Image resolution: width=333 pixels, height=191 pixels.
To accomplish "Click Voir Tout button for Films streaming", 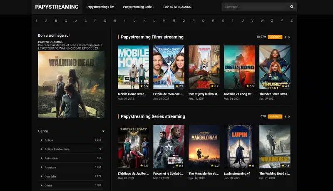I will (275, 37).
